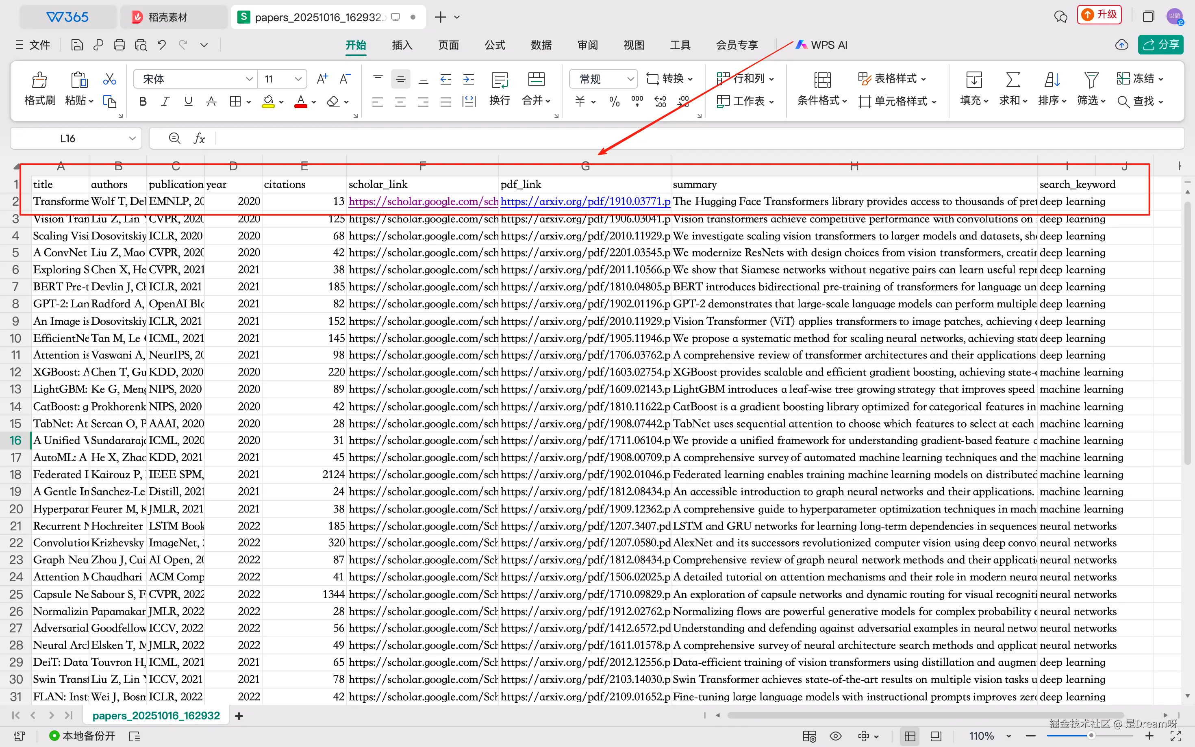This screenshot has height=747, width=1195.
Task: Open the arxiv pdf link in row 2
Action: [585, 202]
